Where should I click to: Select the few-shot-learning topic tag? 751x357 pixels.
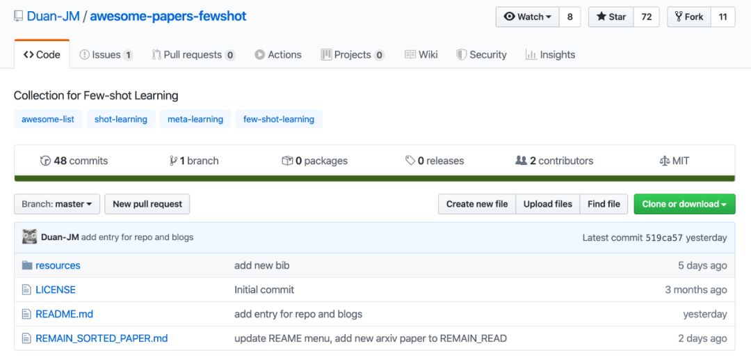[279, 119]
